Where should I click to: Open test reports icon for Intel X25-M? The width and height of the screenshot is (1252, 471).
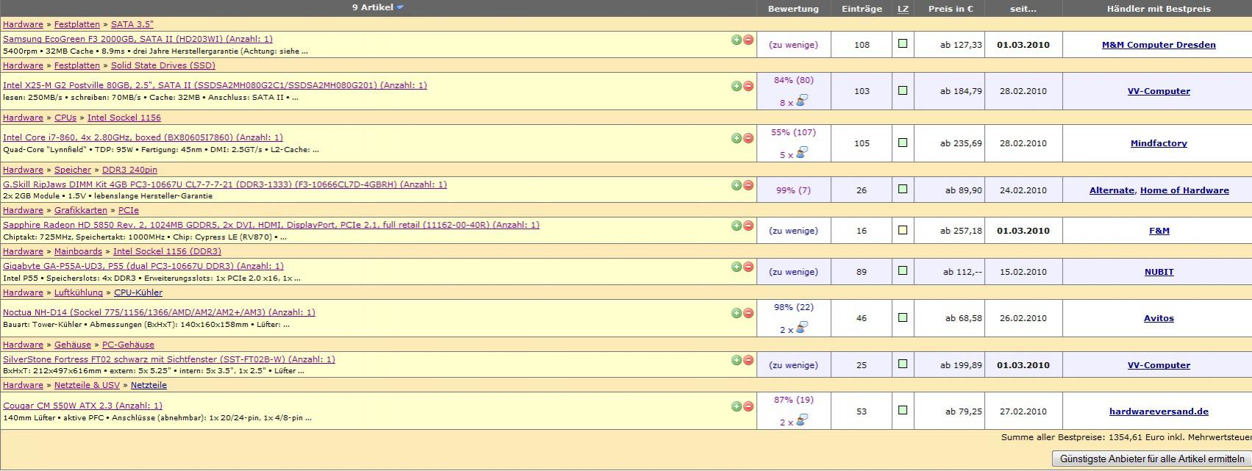[x=802, y=101]
